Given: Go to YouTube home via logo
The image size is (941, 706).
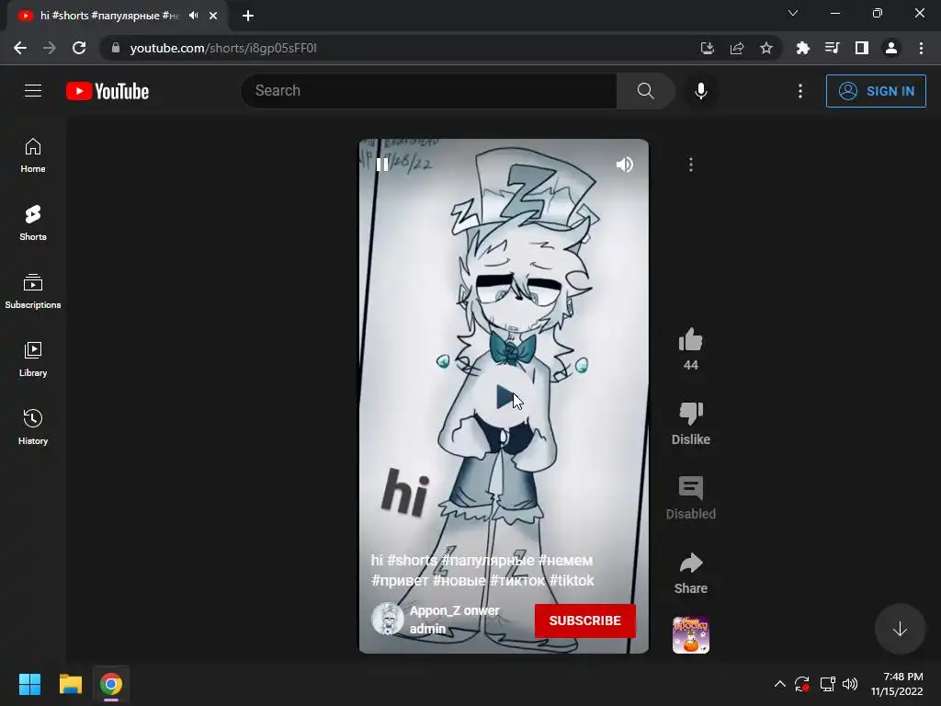Looking at the screenshot, I should pyautogui.click(x=108, y=91).
